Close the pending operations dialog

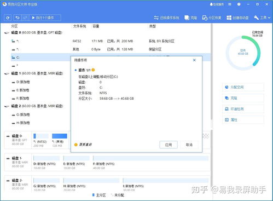(x=194, y=60)
